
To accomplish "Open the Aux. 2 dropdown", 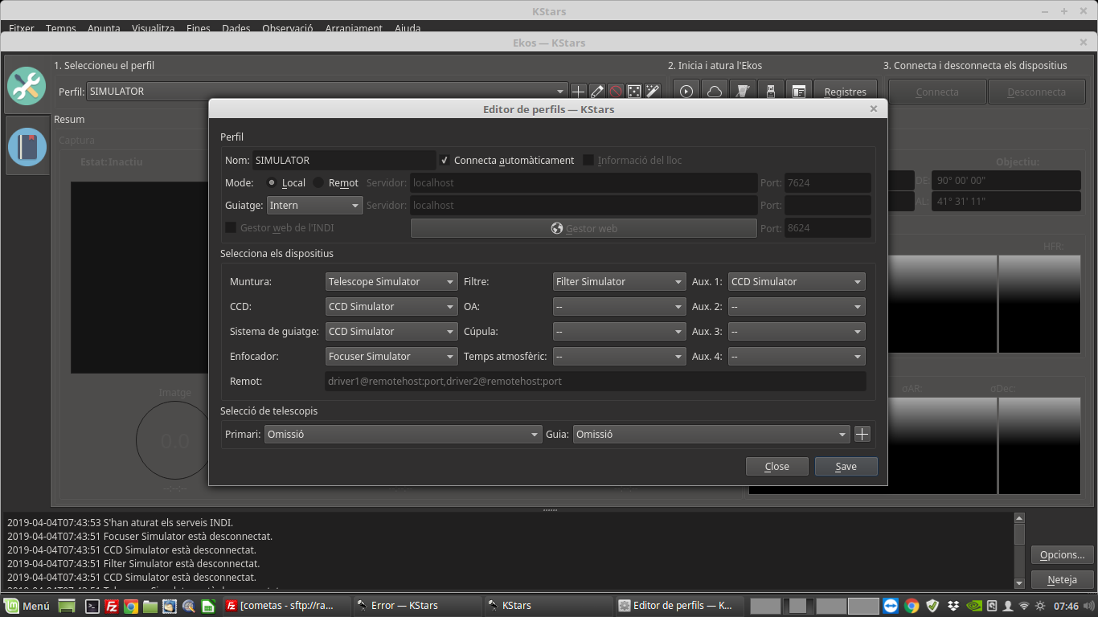I will [x=797, y=306].
